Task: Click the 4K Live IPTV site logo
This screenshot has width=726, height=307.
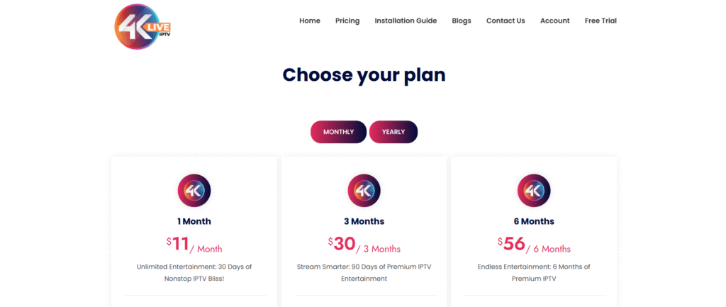Action: 143,26
